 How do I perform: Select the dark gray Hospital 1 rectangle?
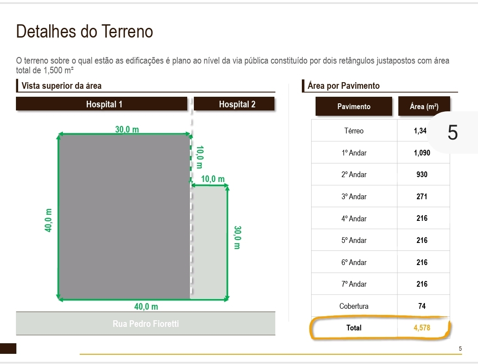click(124, 216)
